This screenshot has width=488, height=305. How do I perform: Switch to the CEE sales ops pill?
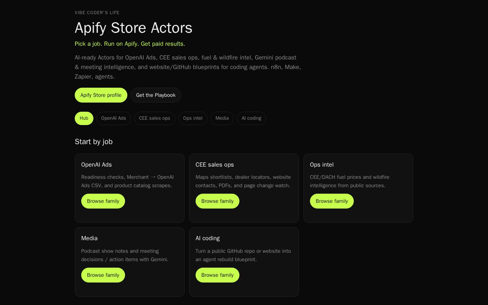pyautogui.click(x=155, y=118)
